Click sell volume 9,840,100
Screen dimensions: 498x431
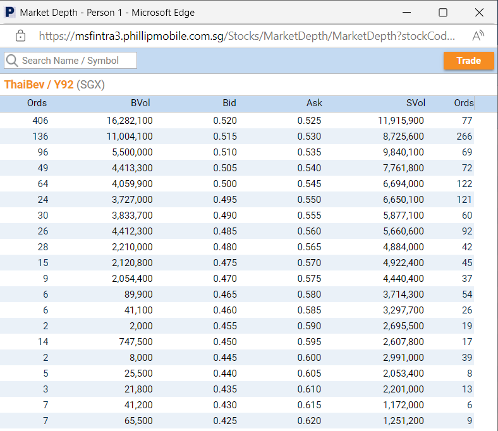click(403, 152)
